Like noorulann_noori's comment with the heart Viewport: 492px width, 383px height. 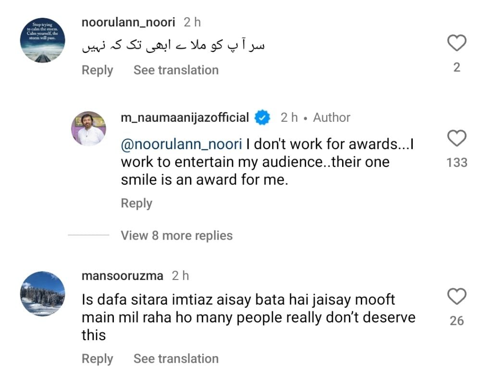point(456,44)
